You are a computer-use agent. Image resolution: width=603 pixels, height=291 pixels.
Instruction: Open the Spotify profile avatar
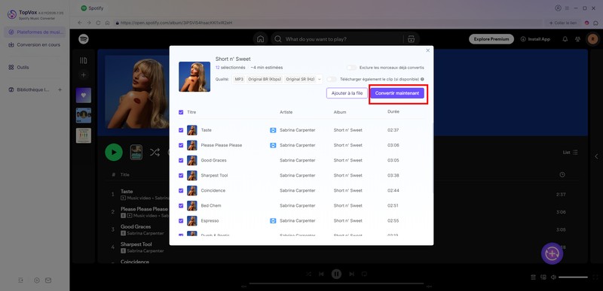(x=592, y=39)
